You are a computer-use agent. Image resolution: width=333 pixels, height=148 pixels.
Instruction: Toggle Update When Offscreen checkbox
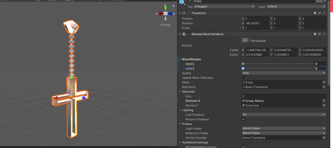tap(244, 78)
